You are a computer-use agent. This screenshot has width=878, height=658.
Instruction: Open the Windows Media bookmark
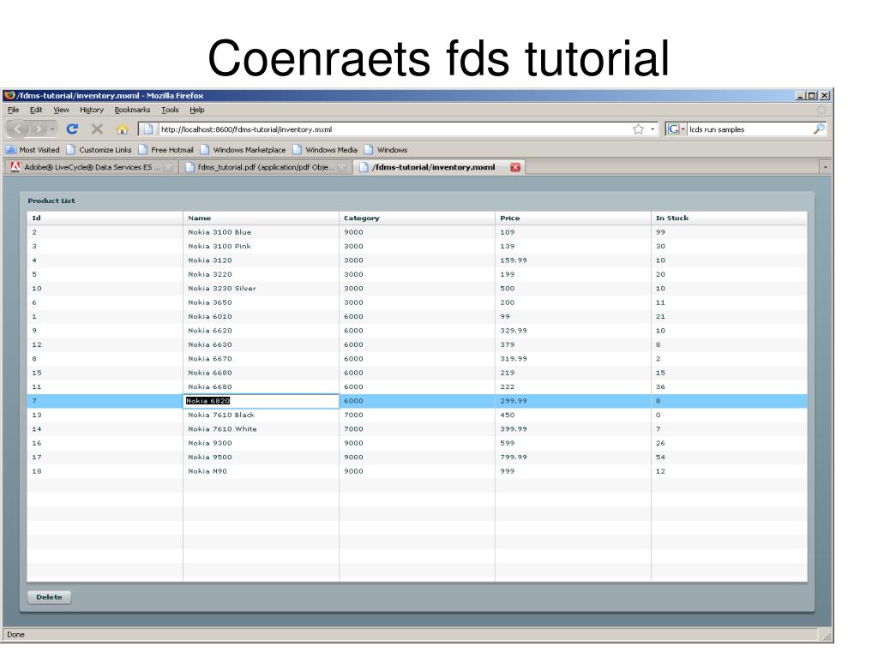tap(325, 150)
